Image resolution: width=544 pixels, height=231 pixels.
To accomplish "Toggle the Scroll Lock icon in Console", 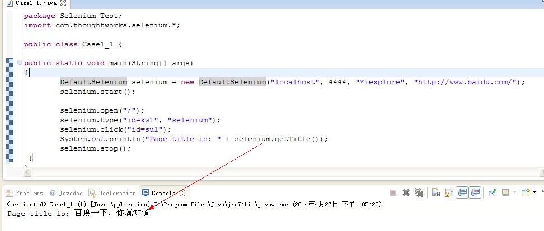I will point(449,192).
